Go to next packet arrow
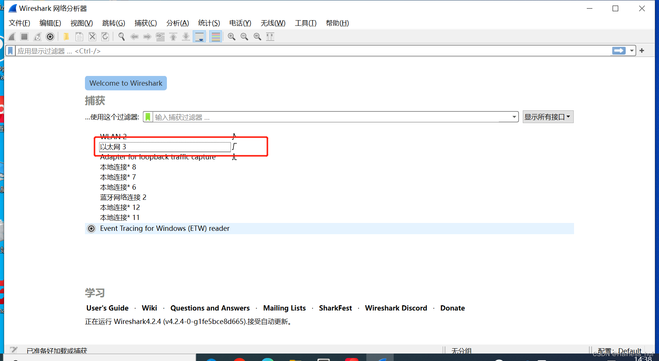 [147, 37]
